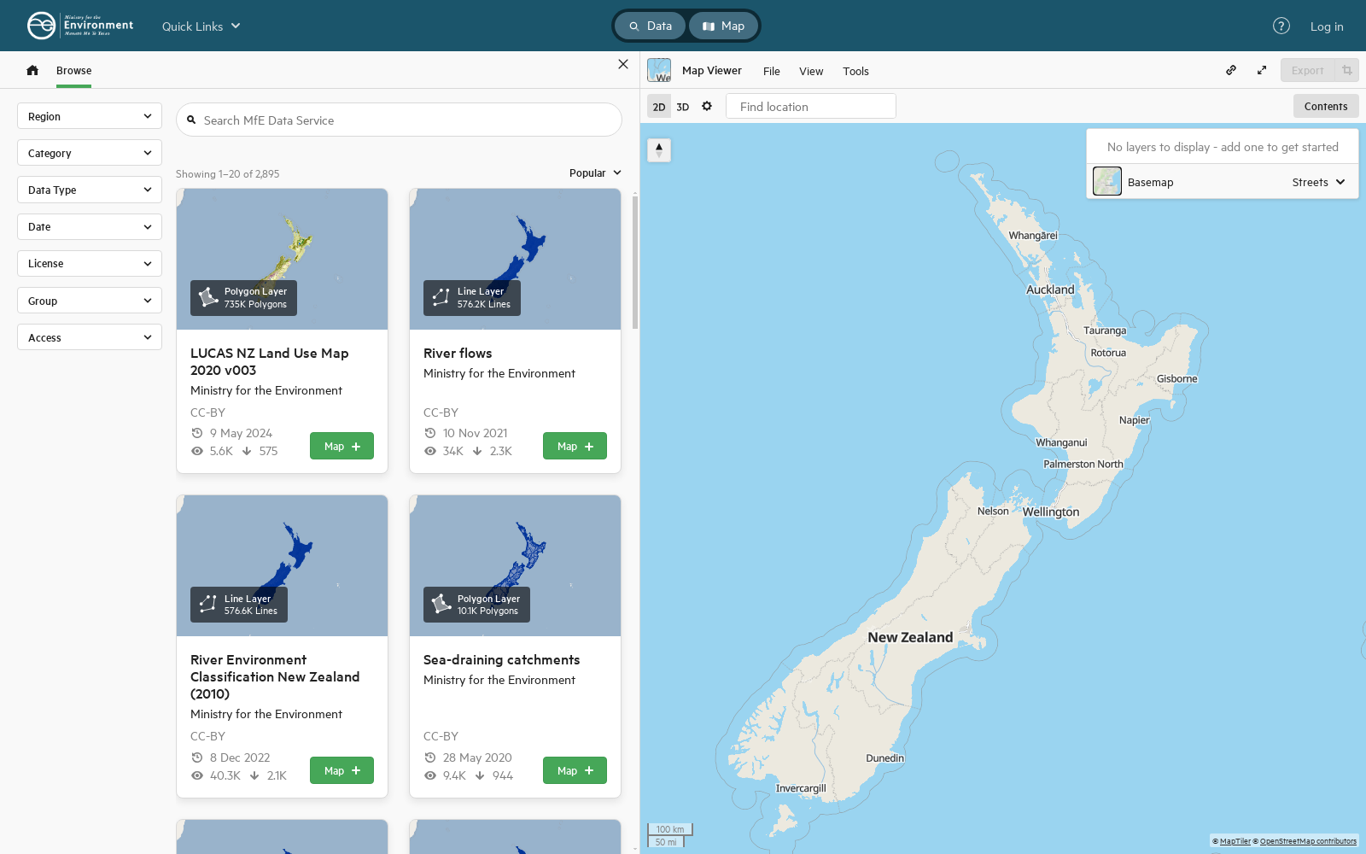The height and width of the screenshot is (854, 1366).
Task: Switch to Map view toggle
Action: [x=723, y=26]
